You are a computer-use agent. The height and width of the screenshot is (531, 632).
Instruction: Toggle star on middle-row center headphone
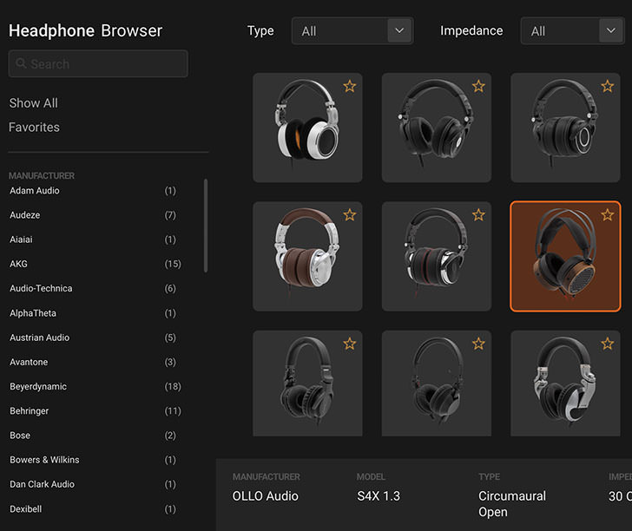pyautogui.click(x=478, y=214)
